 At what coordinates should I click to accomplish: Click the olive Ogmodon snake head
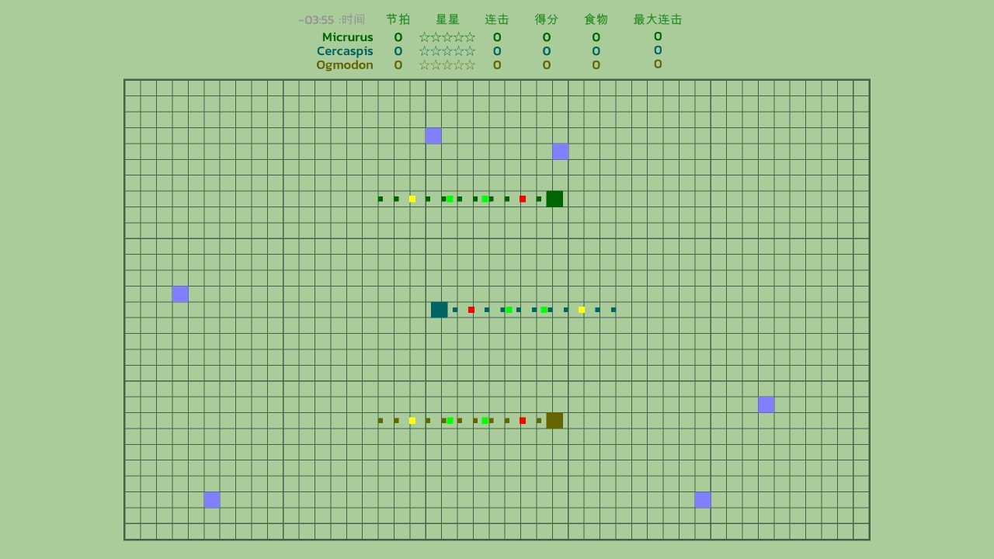(x=554, y=421)
